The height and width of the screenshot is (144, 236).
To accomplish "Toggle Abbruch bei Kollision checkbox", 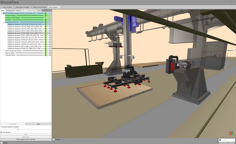I will tap(31, 7).
